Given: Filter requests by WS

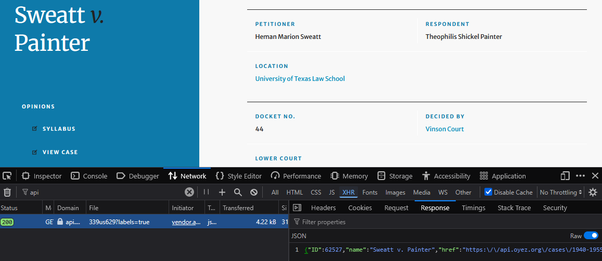Looking at the screenshot, I should [x=443, y=193].
